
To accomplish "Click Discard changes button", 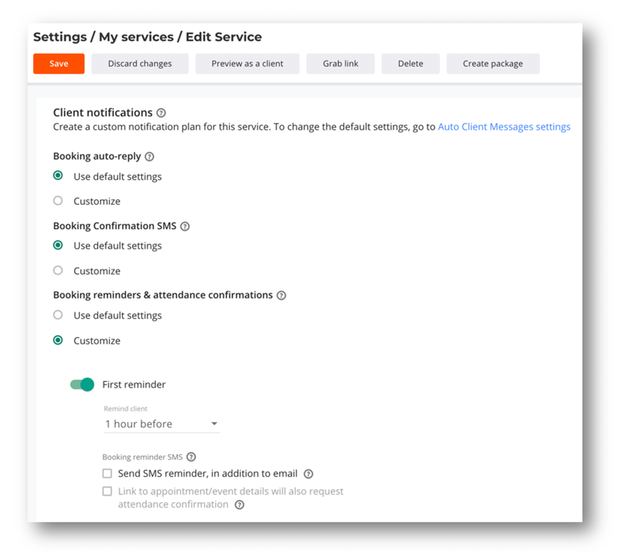I will tap(140, 64).
